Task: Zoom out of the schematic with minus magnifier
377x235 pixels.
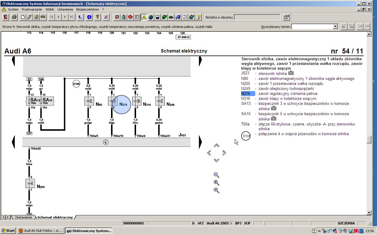Action: [x=216, y=190]
